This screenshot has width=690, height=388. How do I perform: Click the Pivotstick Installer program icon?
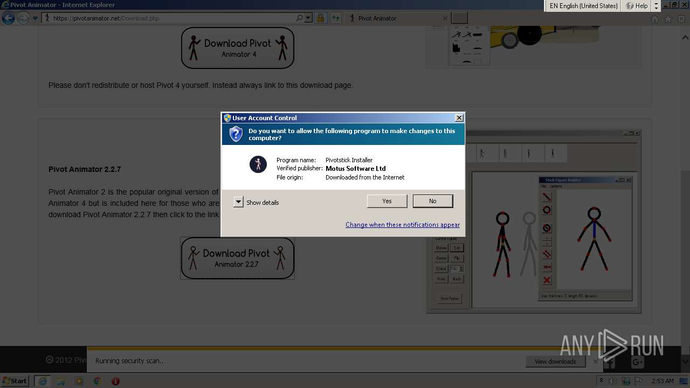(258, 164)
